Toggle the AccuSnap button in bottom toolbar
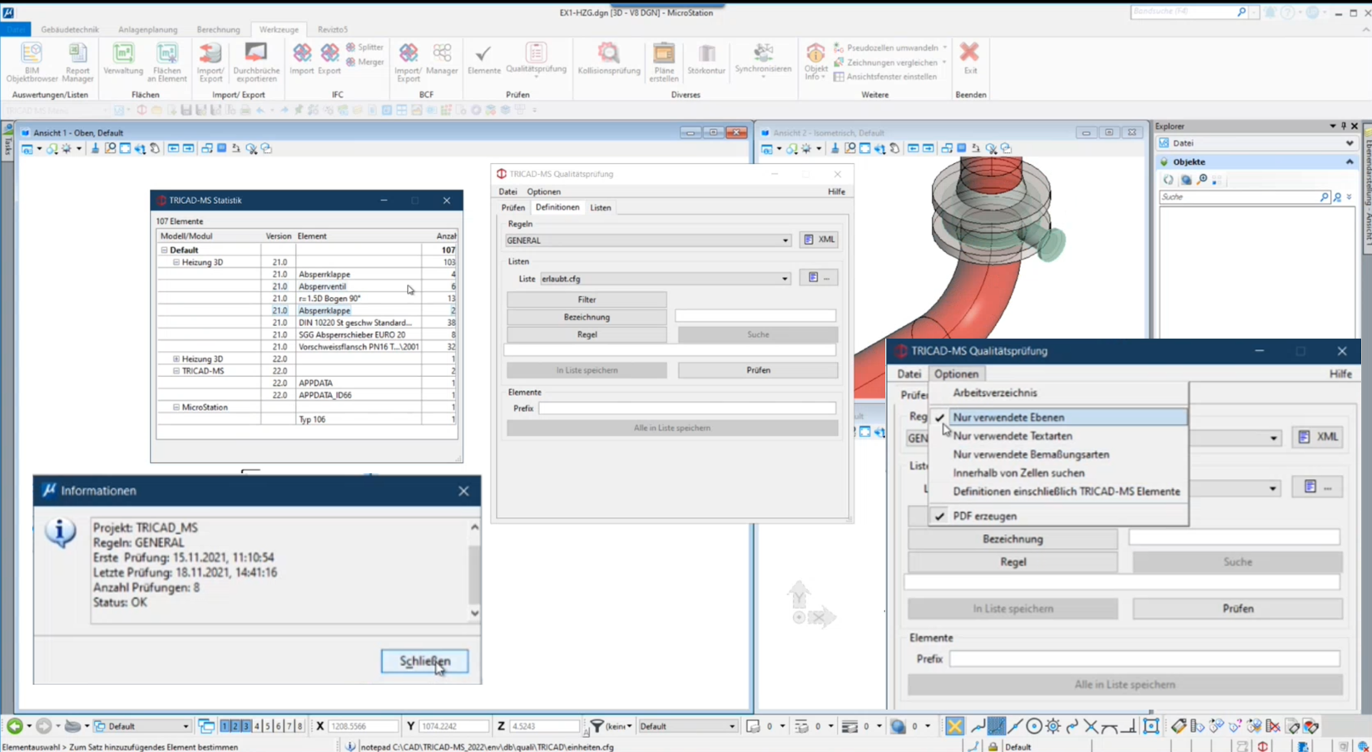The height and width of the screenshot is (752, 1372). point(954,726)
